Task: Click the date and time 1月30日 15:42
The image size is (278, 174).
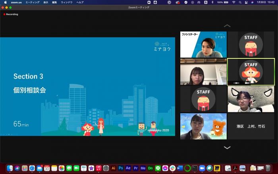Action: tap(266, 2)
